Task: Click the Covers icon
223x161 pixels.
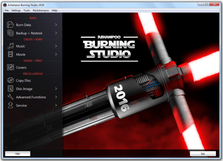Action: coord(10,67)
